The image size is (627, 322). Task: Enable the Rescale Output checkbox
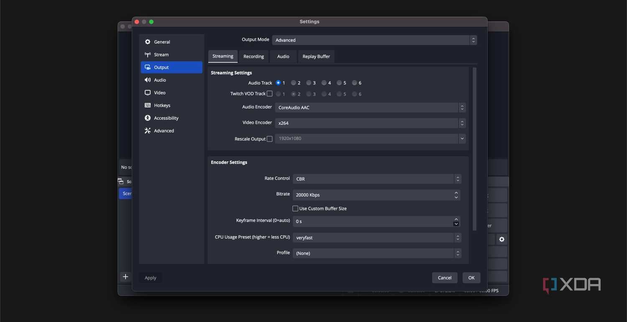(x=270, y=139)
